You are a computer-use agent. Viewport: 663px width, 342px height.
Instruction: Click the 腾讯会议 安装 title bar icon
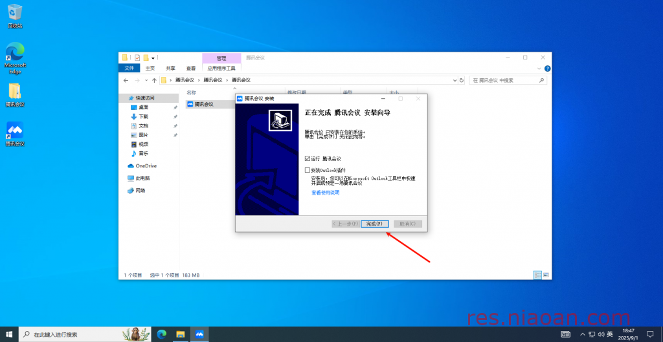pyautogui.click(x=240, y=99)
